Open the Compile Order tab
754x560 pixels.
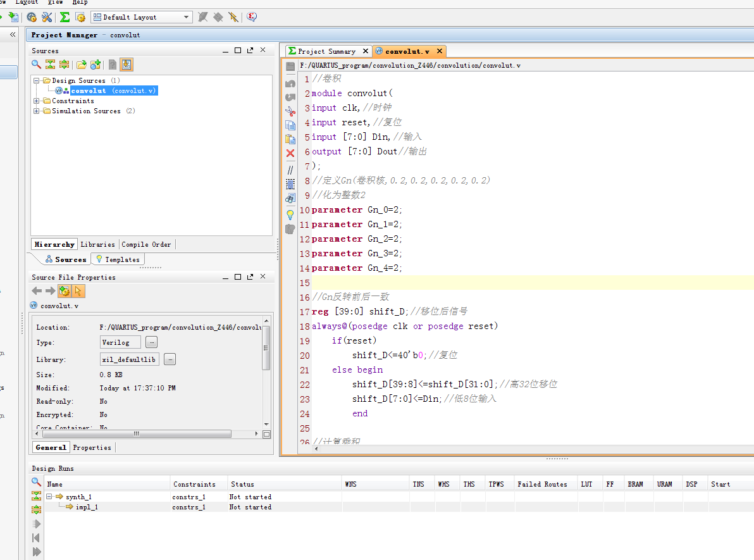146,244
